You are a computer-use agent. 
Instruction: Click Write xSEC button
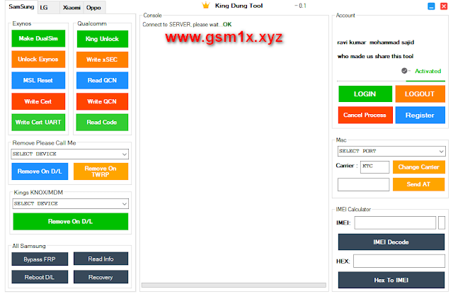click(x=102, y=60)
